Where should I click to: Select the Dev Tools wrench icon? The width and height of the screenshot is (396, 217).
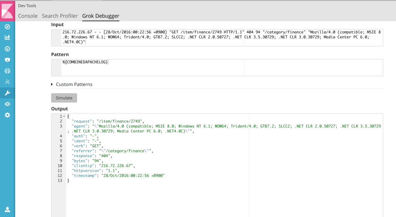[x=7, y=93]
